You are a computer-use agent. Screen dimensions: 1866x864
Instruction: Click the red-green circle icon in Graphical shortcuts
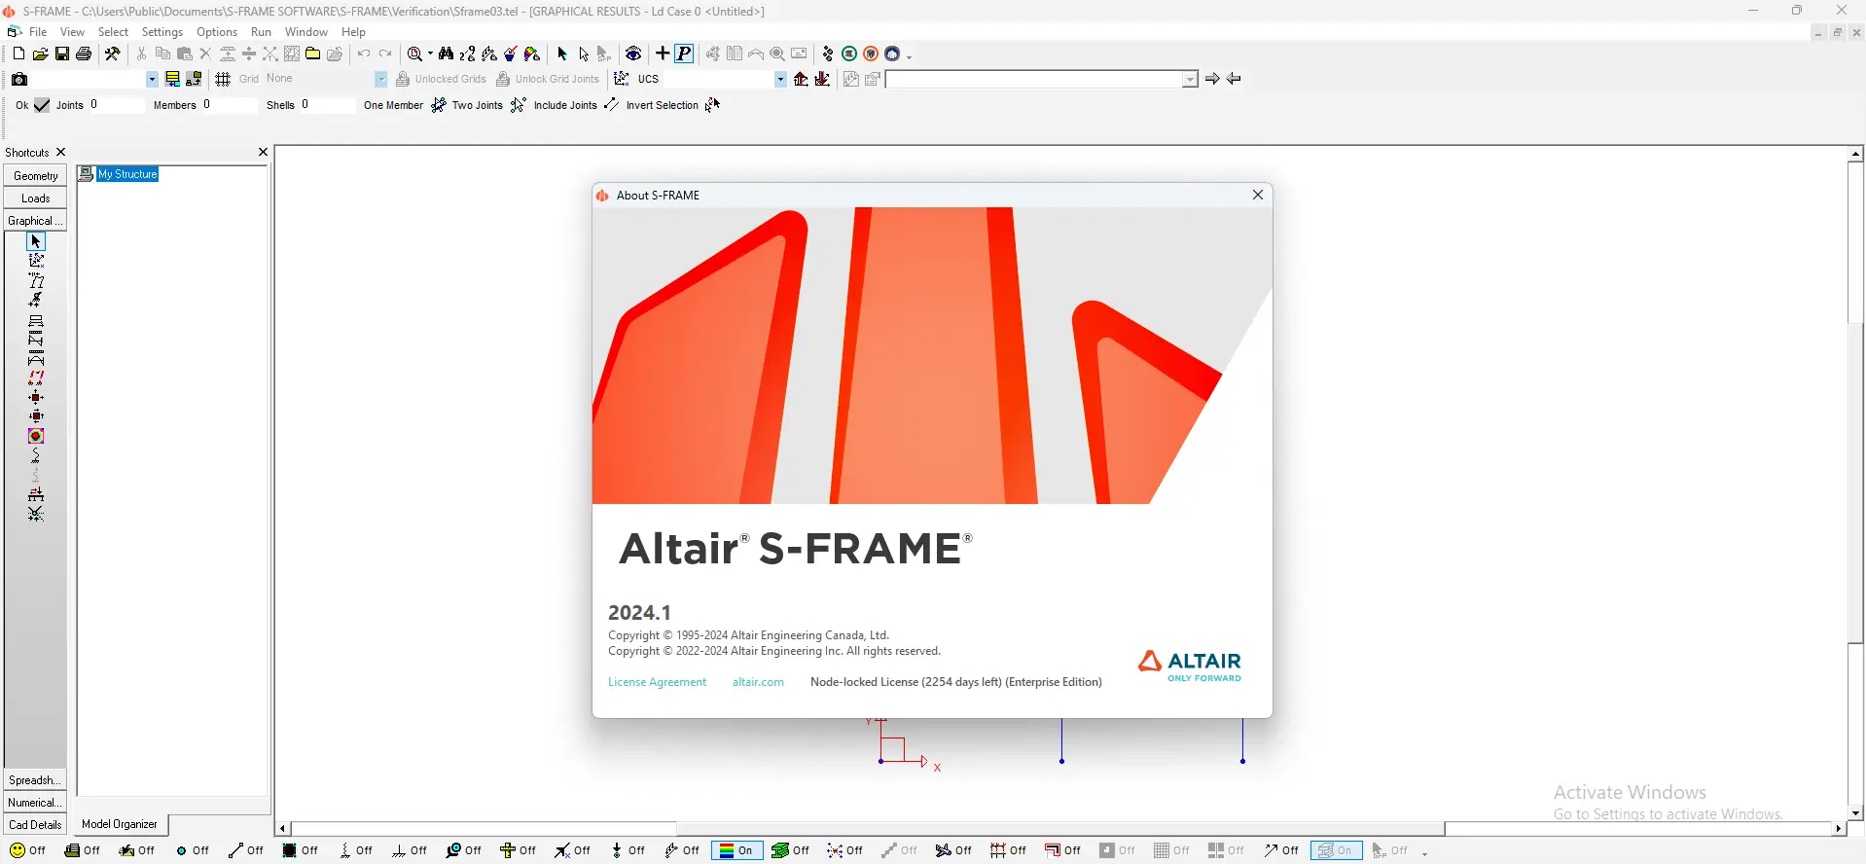(36, 436)
